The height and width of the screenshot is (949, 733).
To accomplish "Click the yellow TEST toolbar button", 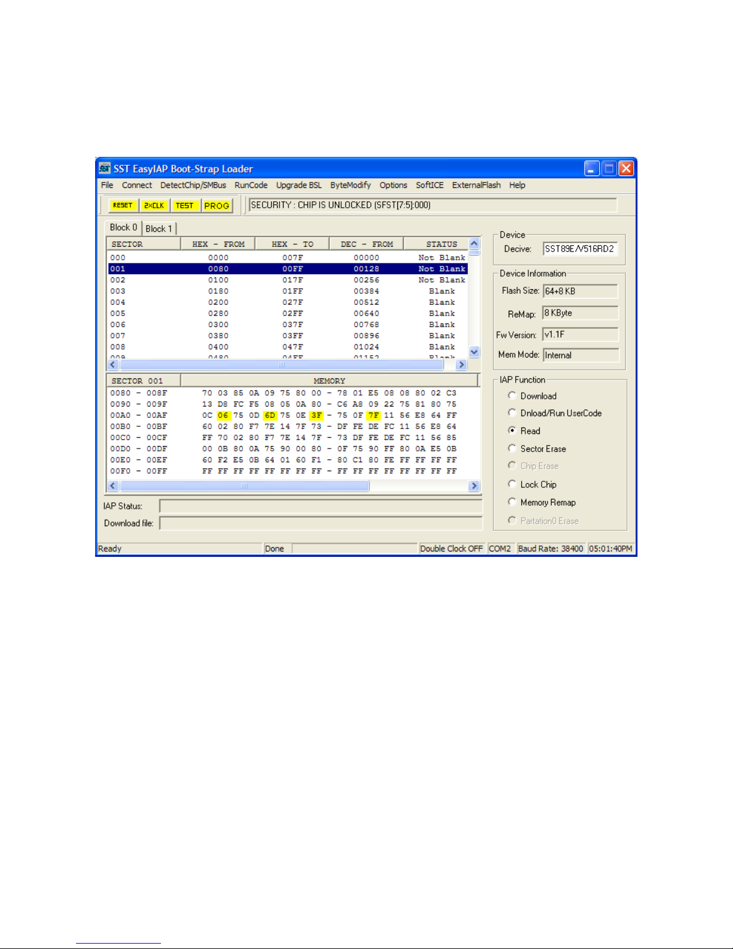I will pos(185,205).
